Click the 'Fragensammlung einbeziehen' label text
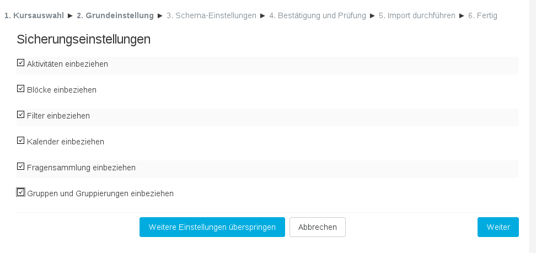The image size is (536, 253). click(x=81, y=168)
